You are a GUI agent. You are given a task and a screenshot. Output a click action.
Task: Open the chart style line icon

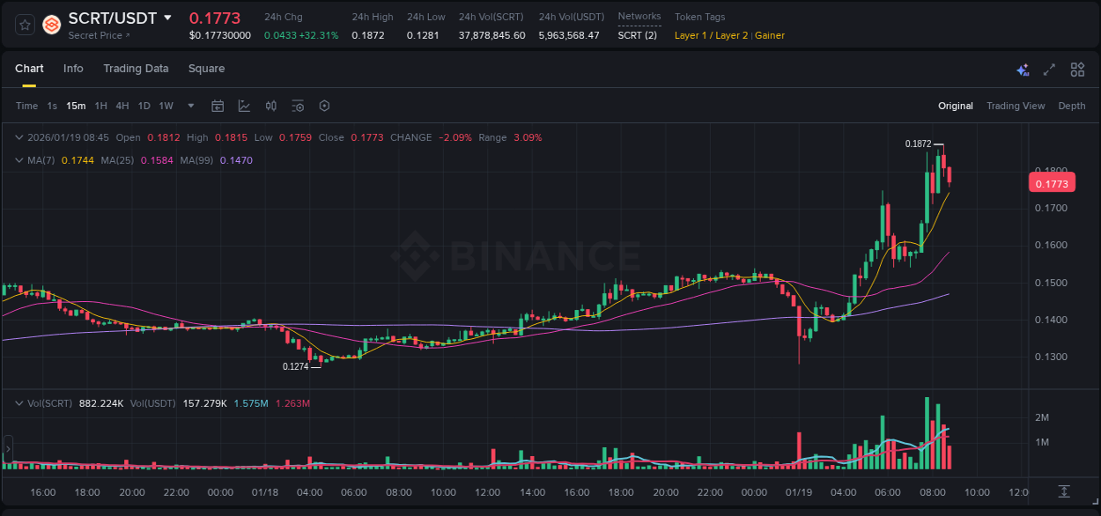point(244,105)
